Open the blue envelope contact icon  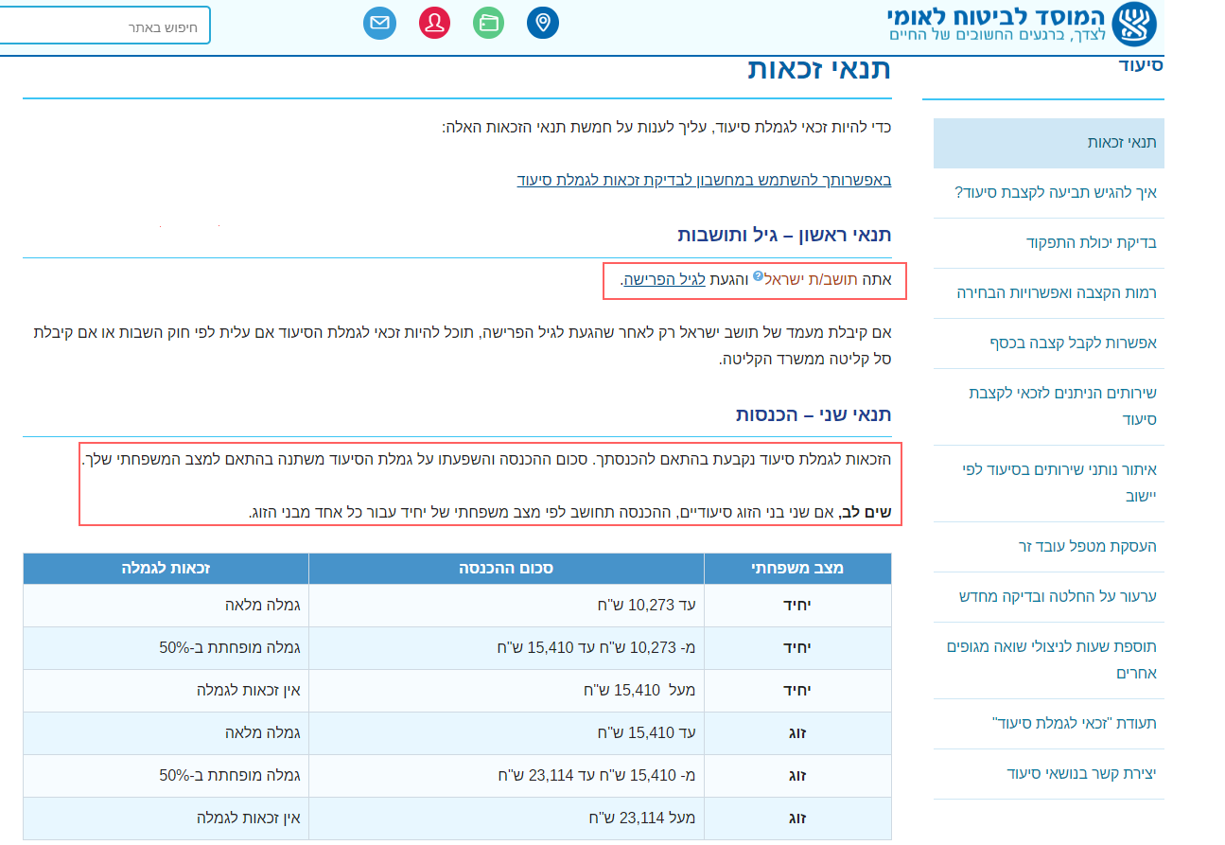point(380,23)
